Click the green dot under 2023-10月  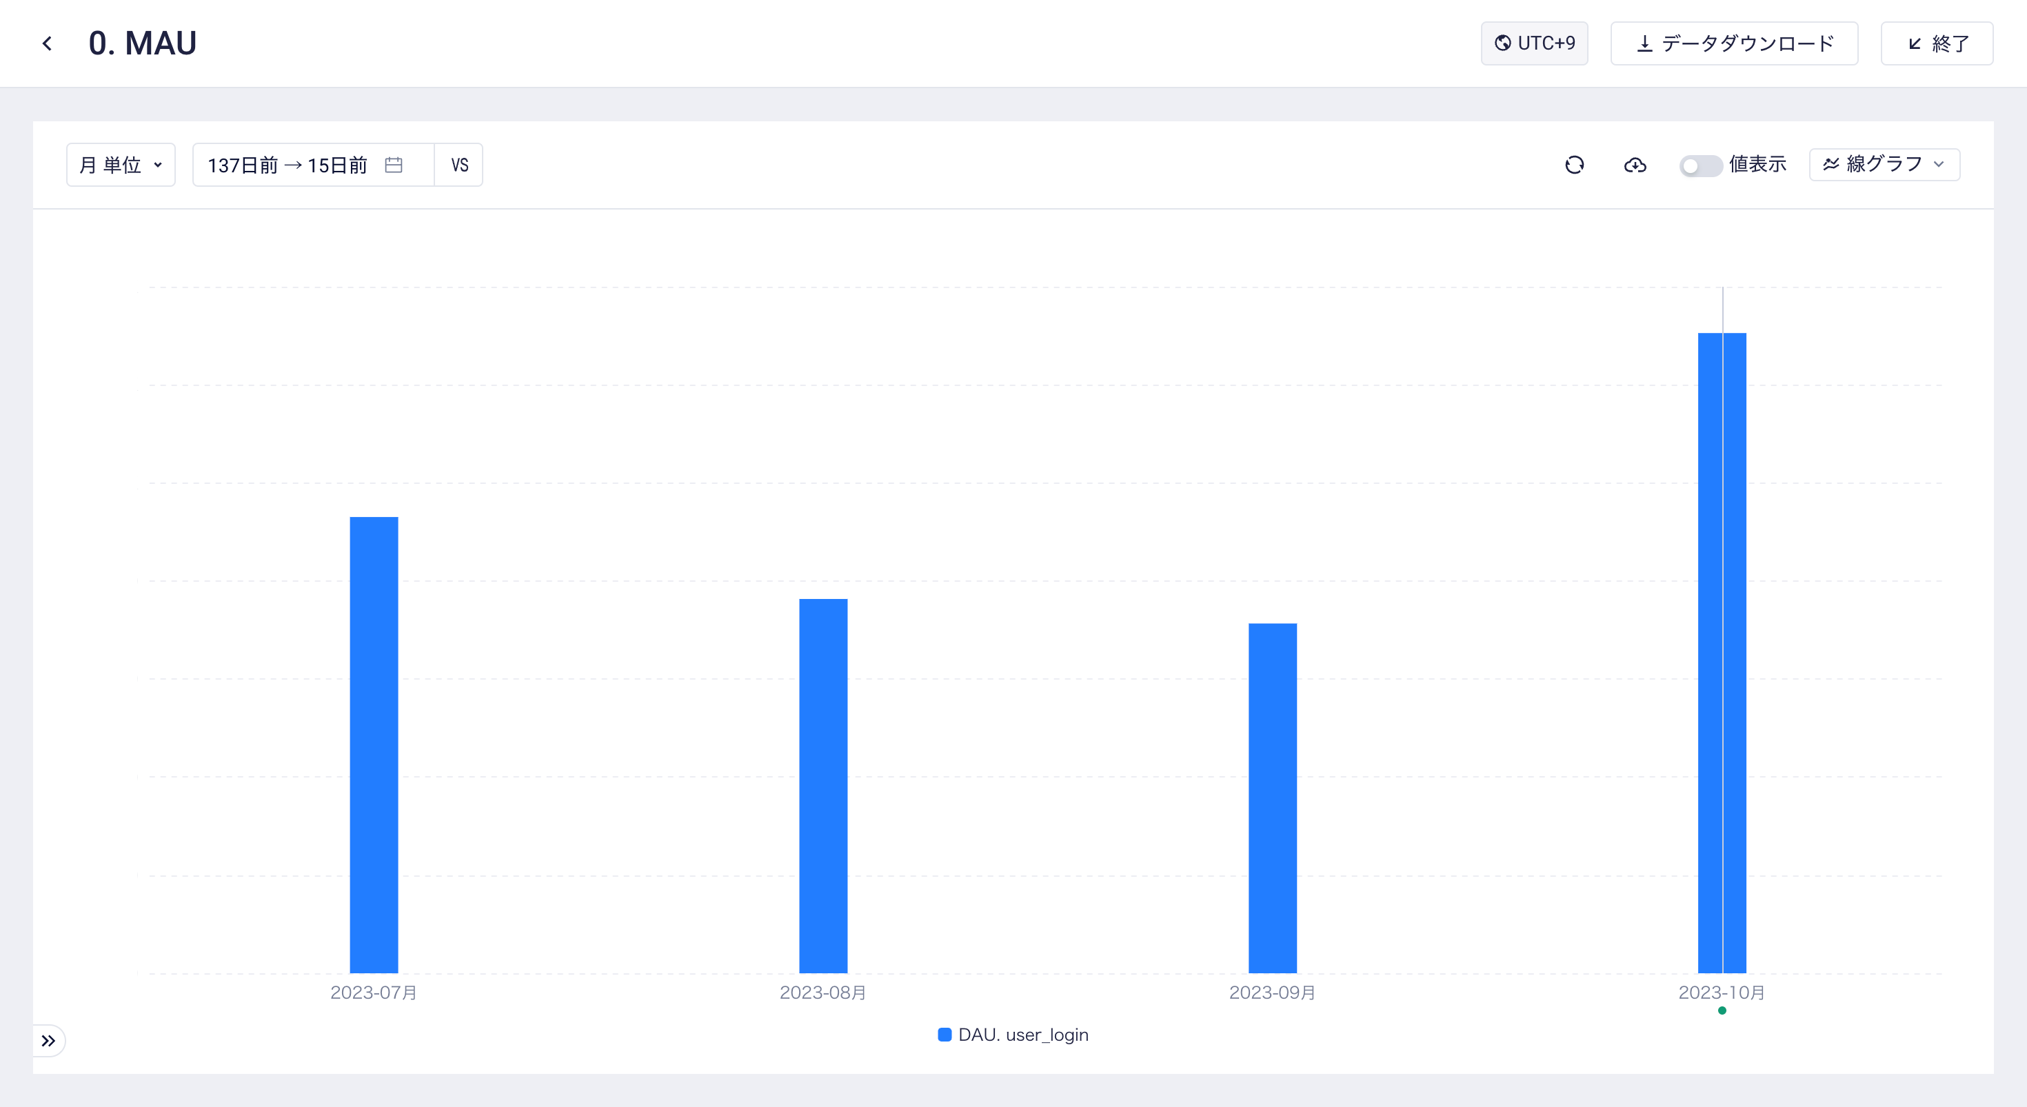(1722, 1010)
